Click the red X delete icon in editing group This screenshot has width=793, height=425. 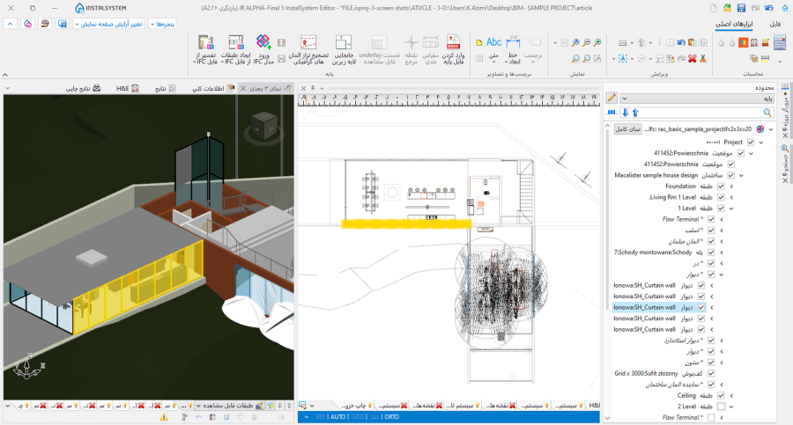(x=693, y=59)
